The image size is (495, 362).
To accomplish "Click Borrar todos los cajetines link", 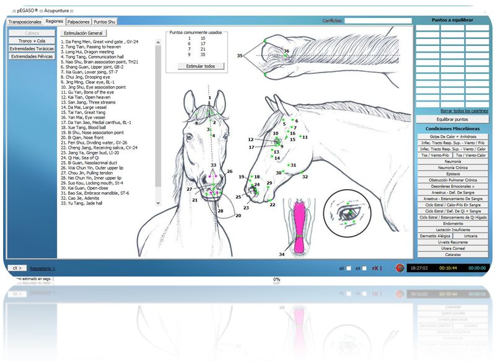I will click(465, 111).
